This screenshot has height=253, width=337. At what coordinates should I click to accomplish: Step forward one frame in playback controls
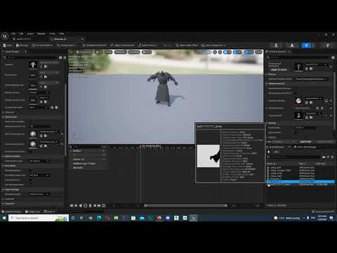pyautogui.click(x=95, y=206)
